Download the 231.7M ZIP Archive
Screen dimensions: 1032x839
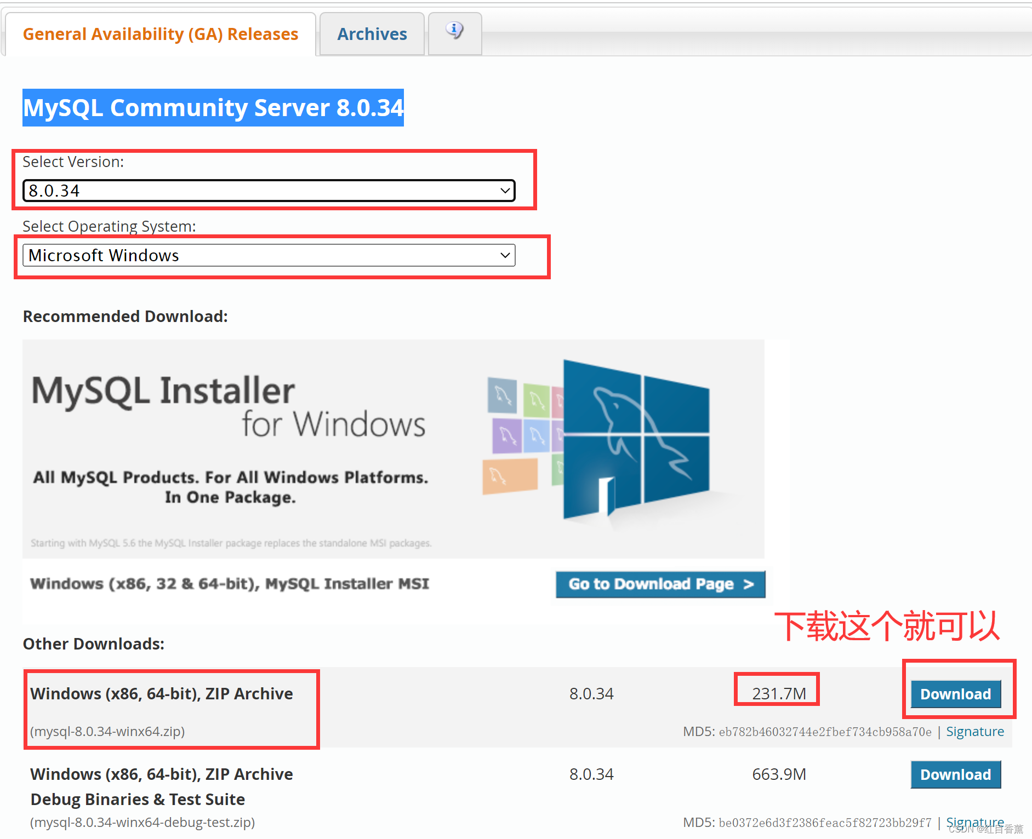point(955,694)
